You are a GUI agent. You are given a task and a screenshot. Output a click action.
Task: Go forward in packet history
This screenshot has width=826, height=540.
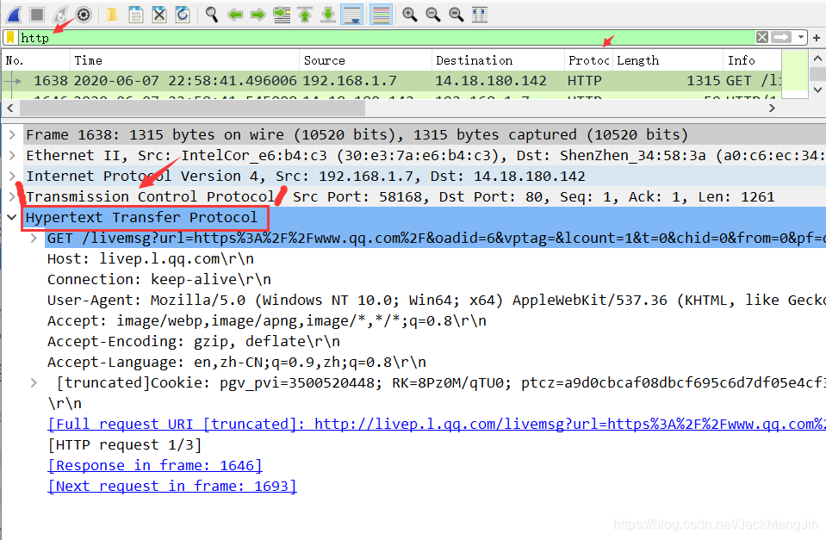258,15
